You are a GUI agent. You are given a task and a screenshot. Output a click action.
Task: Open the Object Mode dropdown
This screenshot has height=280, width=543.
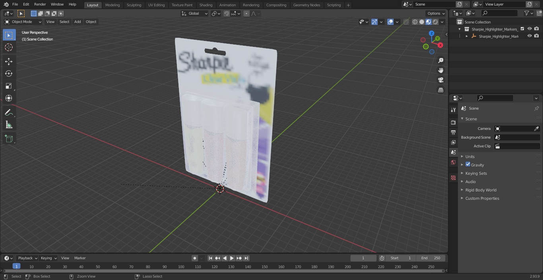23,22
